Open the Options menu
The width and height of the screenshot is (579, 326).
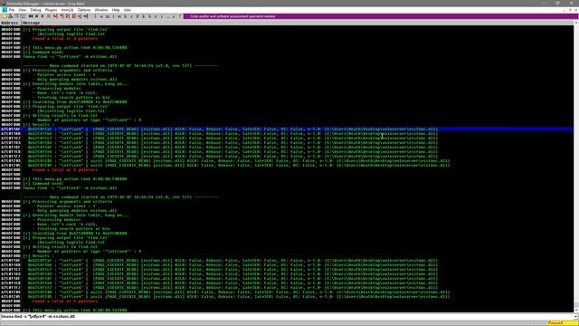pos(84,10)
